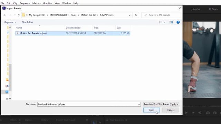Click date 02/12/2021 4:34 PM cell

(76, 33)
